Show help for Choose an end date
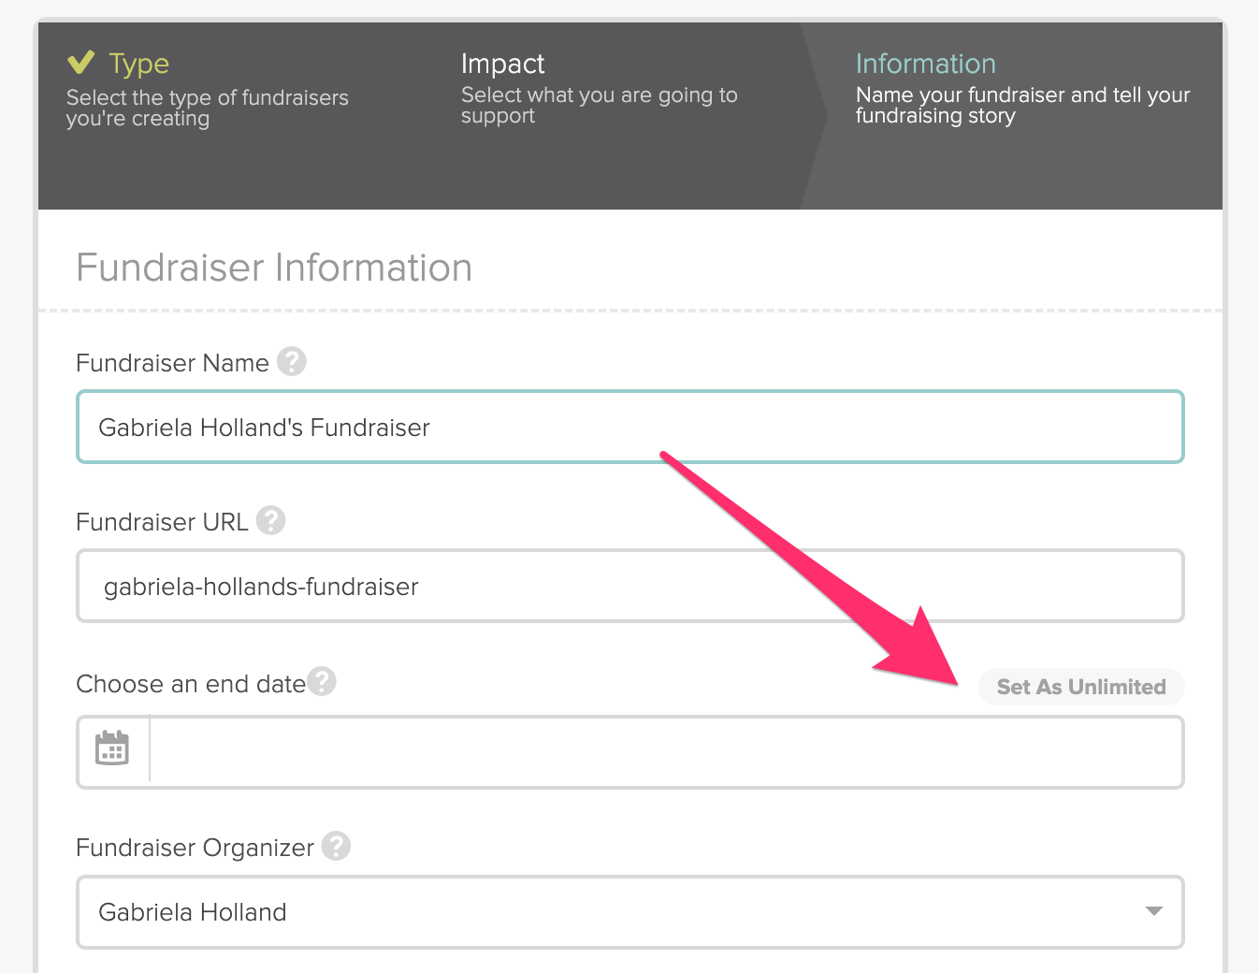 tap(322, 681)
